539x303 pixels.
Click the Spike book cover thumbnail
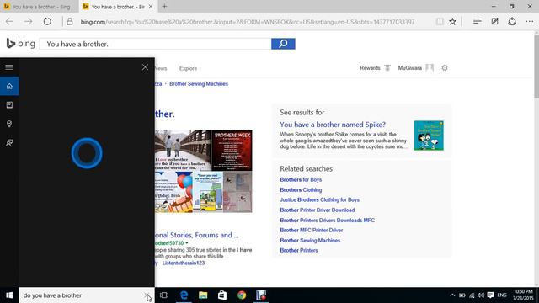point(429,136)
